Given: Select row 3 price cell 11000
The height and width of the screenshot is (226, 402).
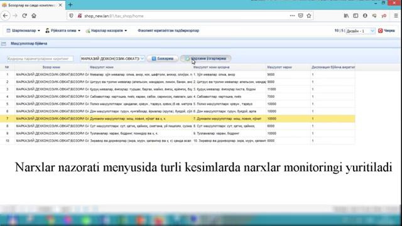Looking at the screenshot, I should [x=288, y=89].
